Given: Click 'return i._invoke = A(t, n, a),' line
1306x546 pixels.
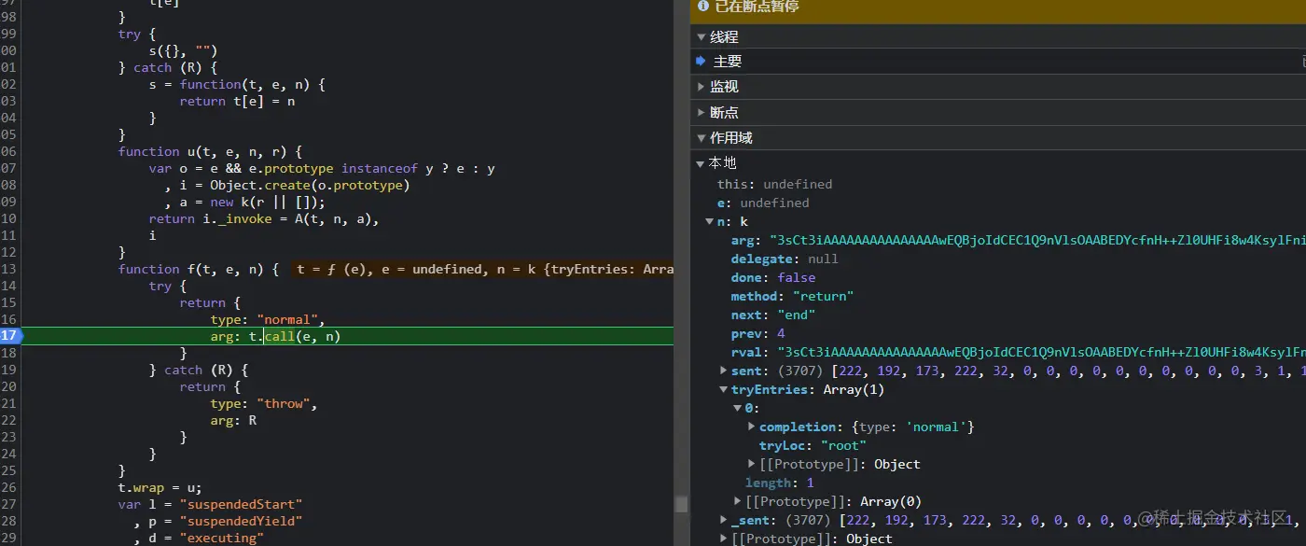Looking at the screenshot, I should [x=264, y=218].
